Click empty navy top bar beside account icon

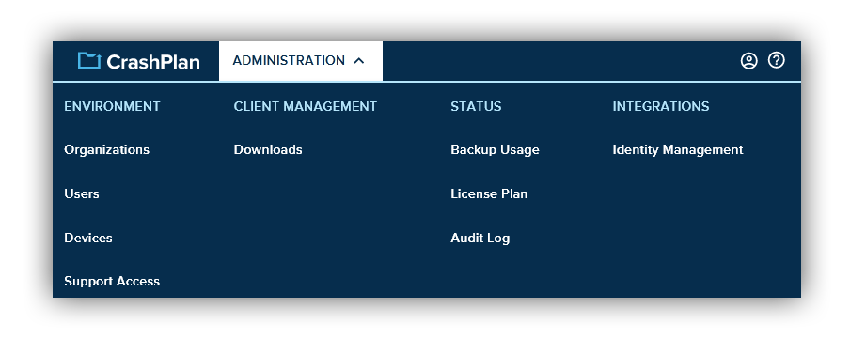coord(559,61)
